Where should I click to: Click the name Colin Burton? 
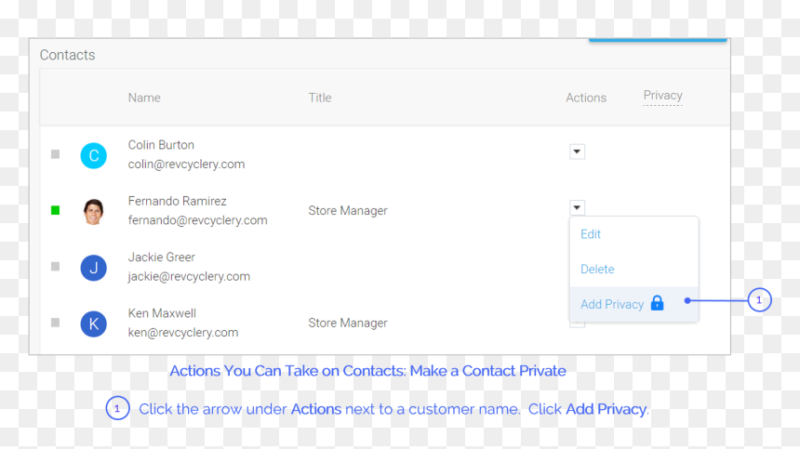tap(161, 145)
